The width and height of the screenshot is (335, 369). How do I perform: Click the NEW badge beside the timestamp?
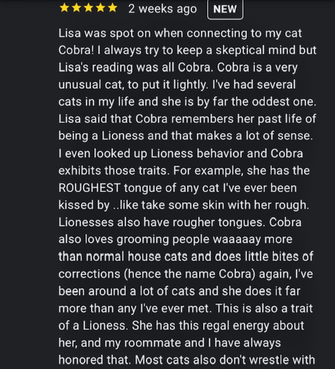click(225, 9)
